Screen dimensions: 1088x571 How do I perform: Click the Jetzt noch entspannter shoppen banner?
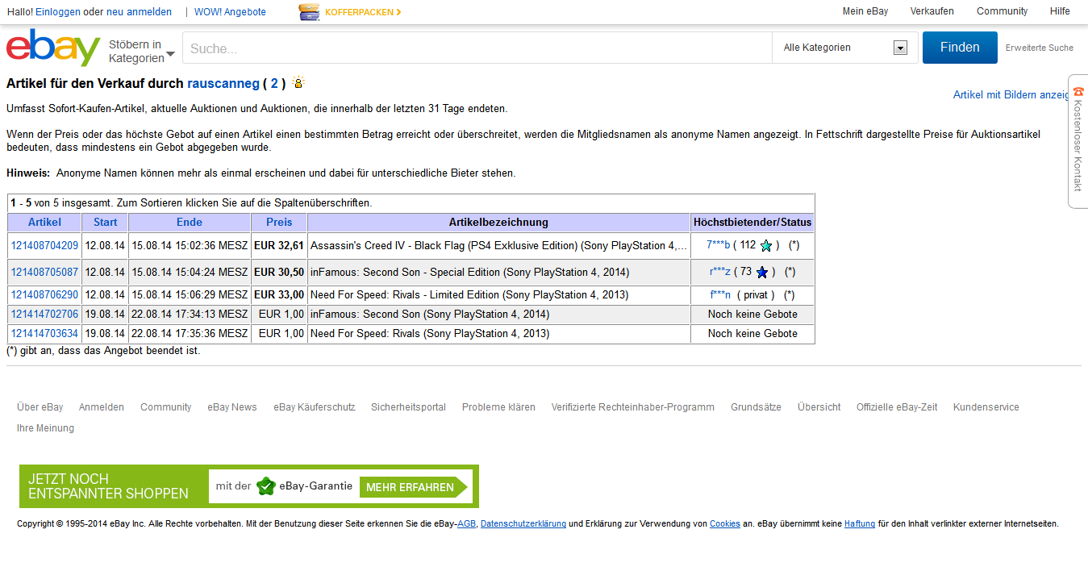249,486
